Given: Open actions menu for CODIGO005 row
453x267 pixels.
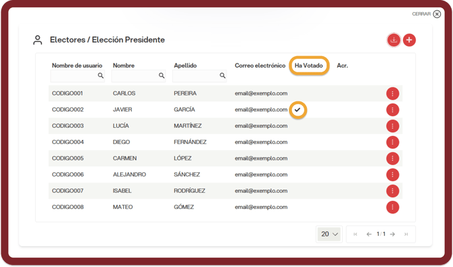Looking at the screenshot, I should (392, 158).
